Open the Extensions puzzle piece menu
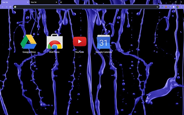Screen dimensions: 184x115 point(174,7)
